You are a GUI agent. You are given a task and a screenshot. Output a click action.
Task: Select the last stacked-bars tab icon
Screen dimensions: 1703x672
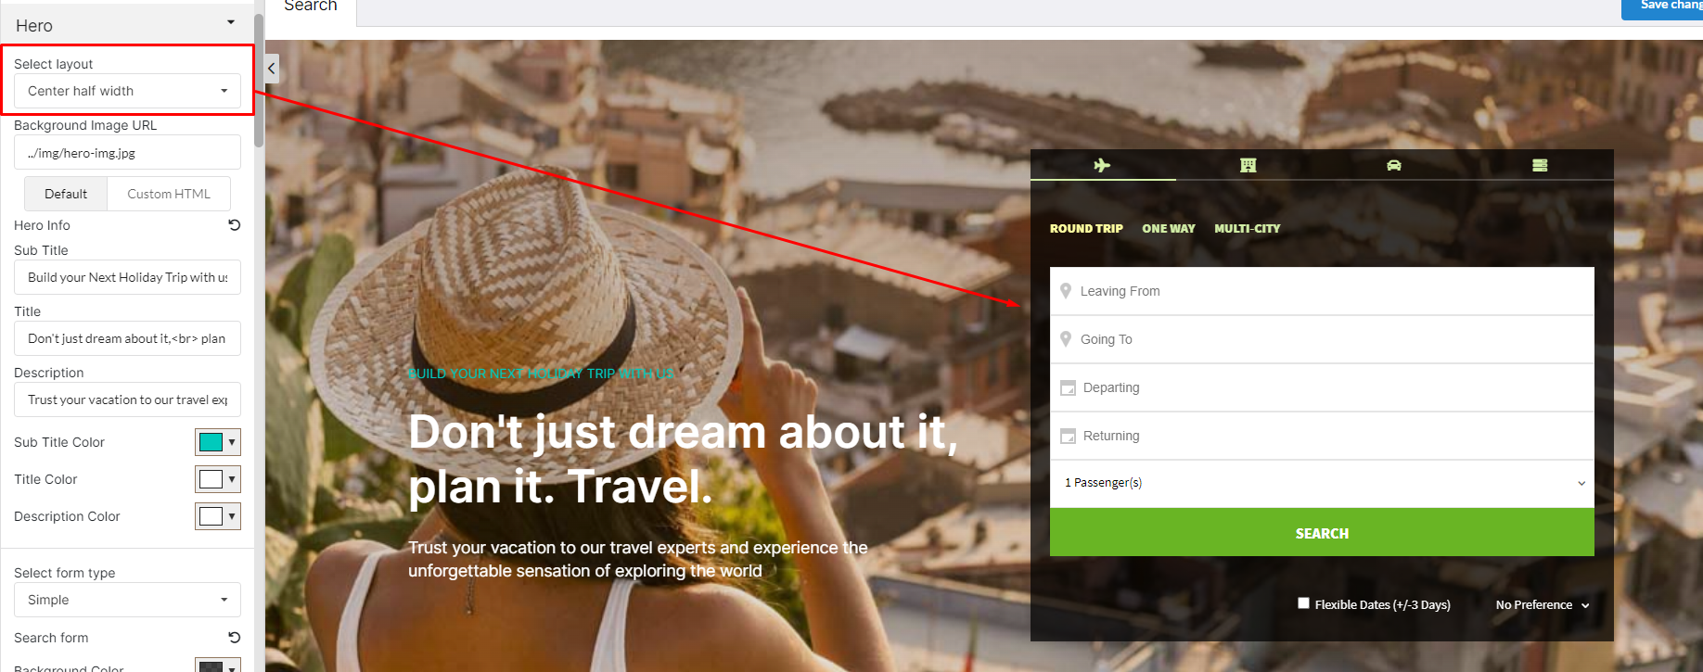tap(1540, 165)
